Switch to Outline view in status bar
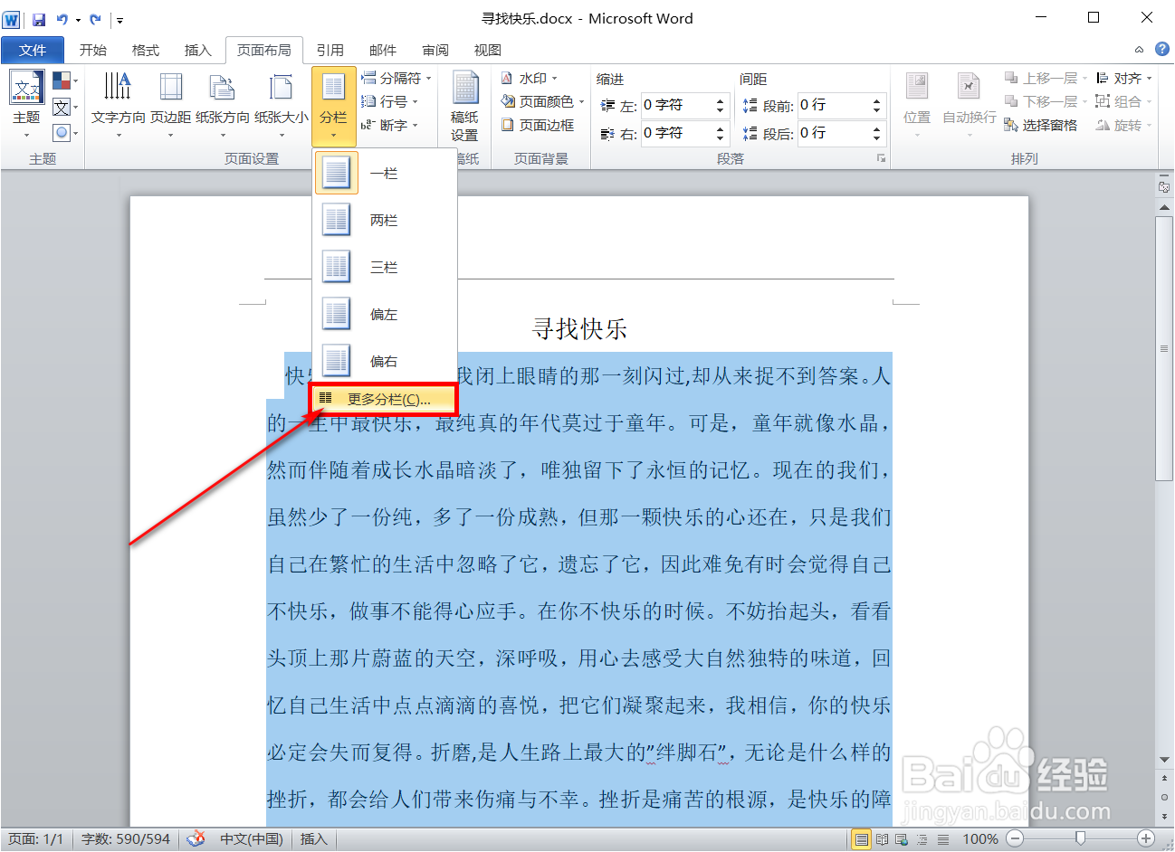The image size is (1175, 852). pyautogui.click(x=922, y=838)
